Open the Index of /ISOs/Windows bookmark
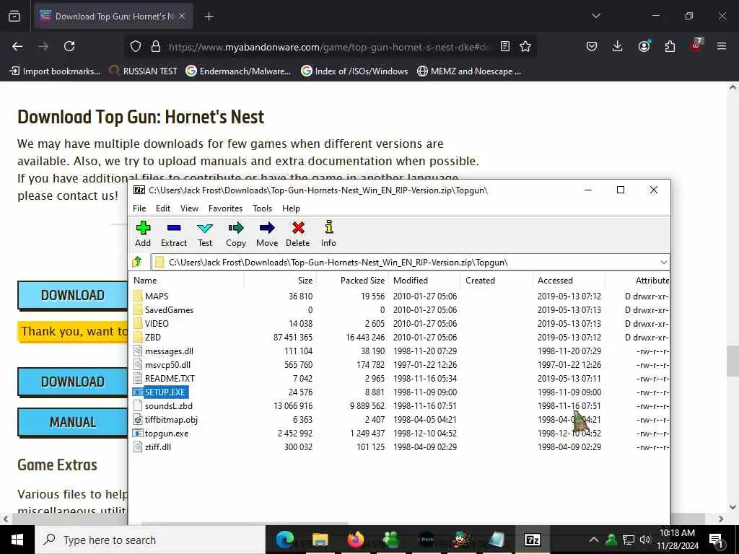Image resolution: width=739 pixels, height=554 pixels. (354, 71)
